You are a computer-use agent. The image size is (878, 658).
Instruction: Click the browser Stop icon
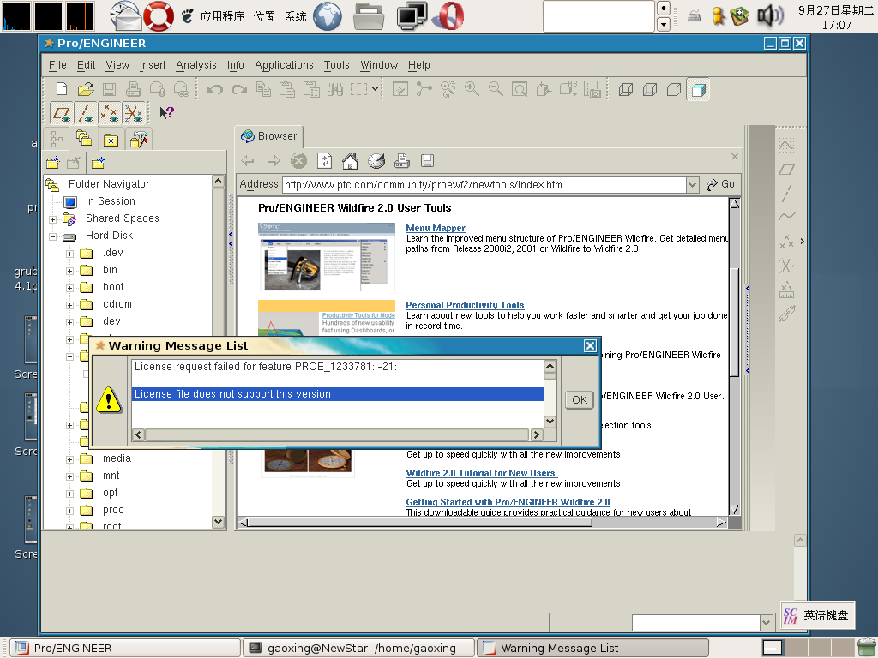(x=299, y=161)
